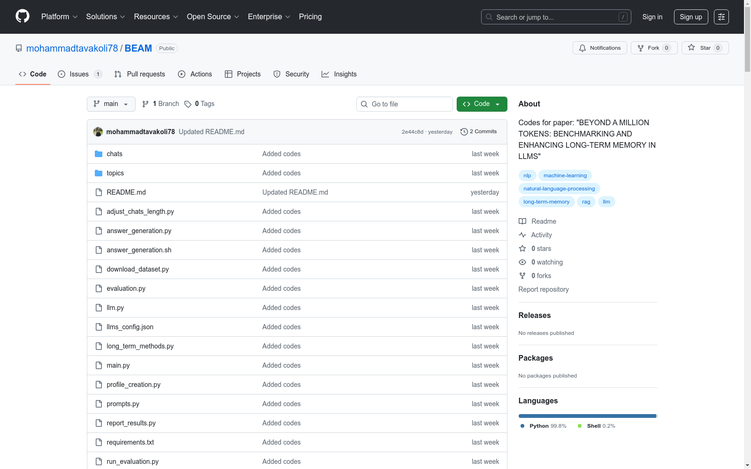Click the fork icon in the Fork button

click(641, 48)
